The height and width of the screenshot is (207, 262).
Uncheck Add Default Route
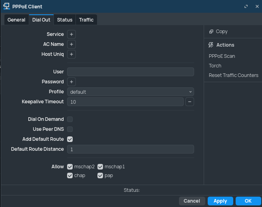70,139
